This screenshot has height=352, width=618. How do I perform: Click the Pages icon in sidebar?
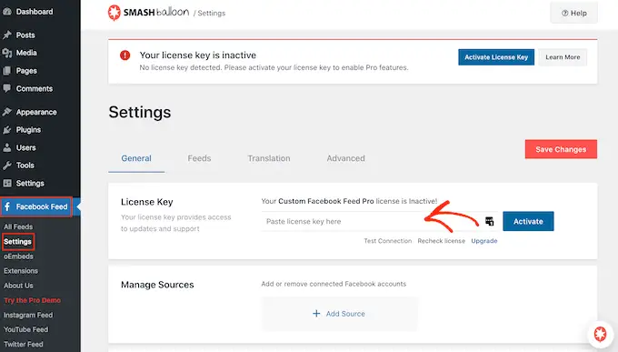pyautogui.click(x=6, y=71)
